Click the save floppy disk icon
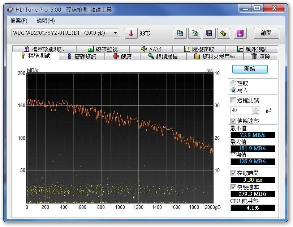293x227 pixels. point(209,33)
